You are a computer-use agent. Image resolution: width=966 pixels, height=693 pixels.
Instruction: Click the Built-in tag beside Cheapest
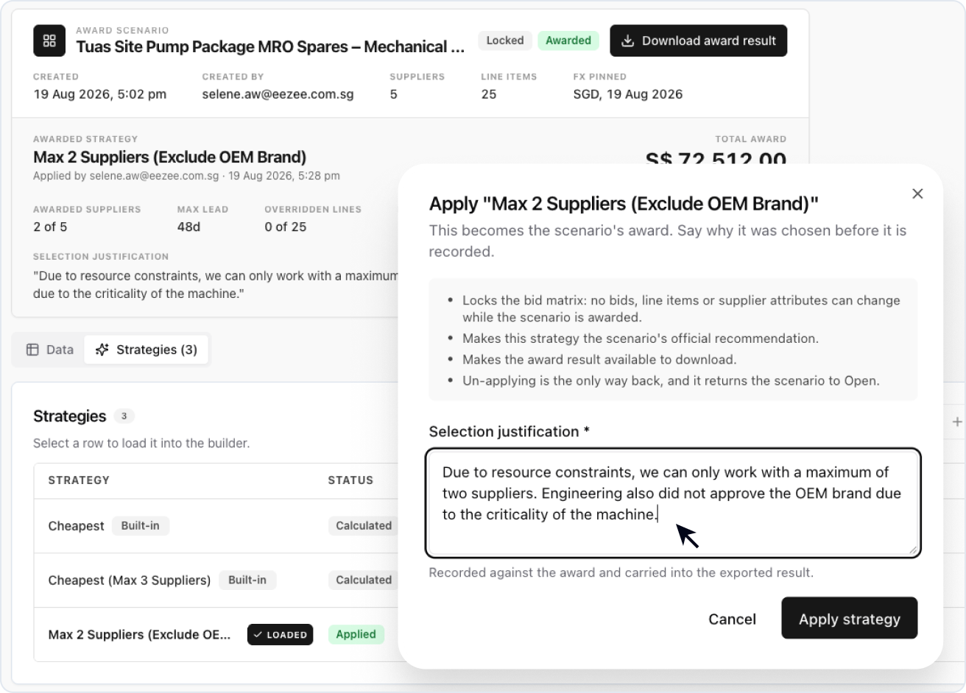point(141,525)
